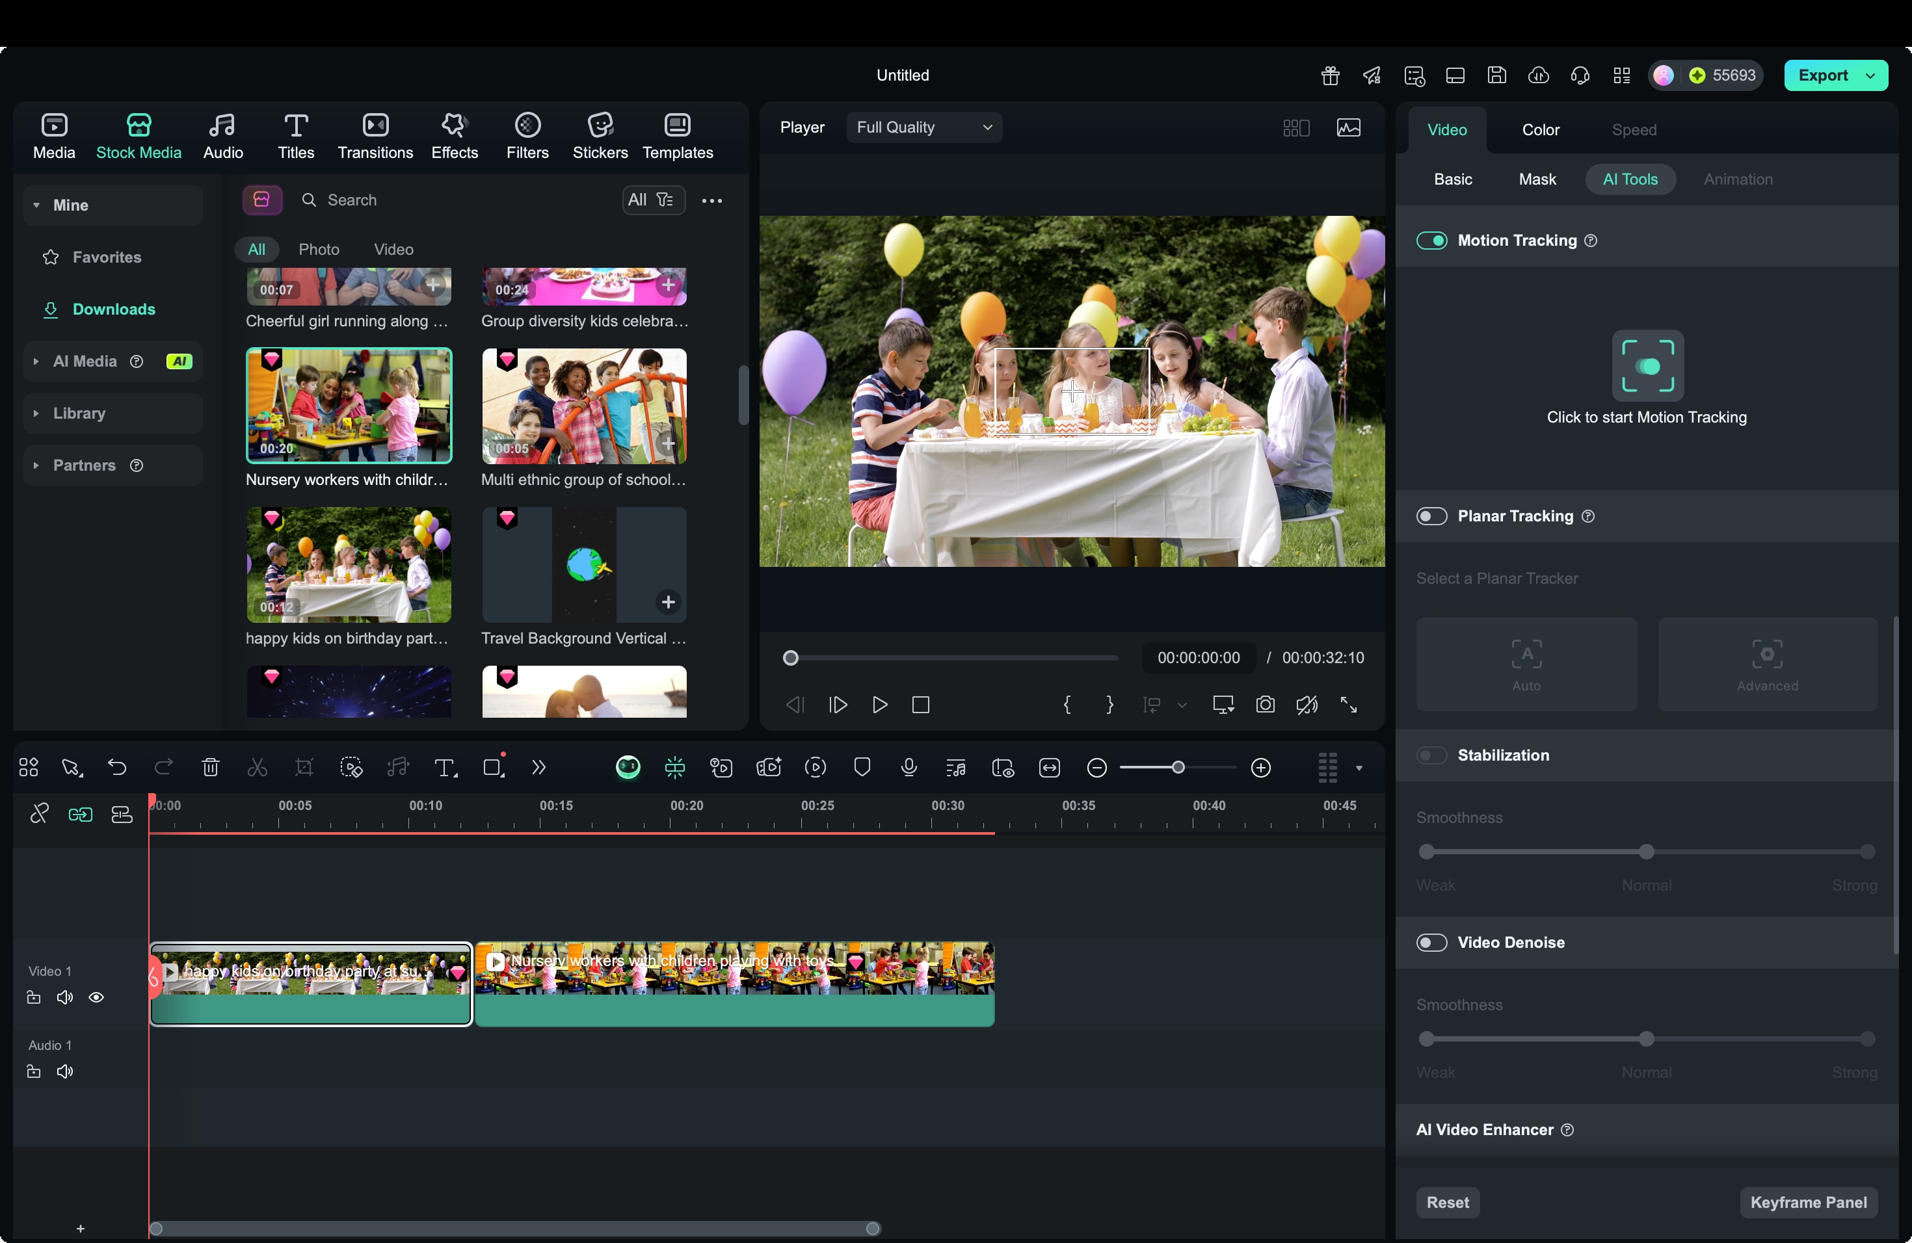Click the Split scissors icon

pos(257,768)
